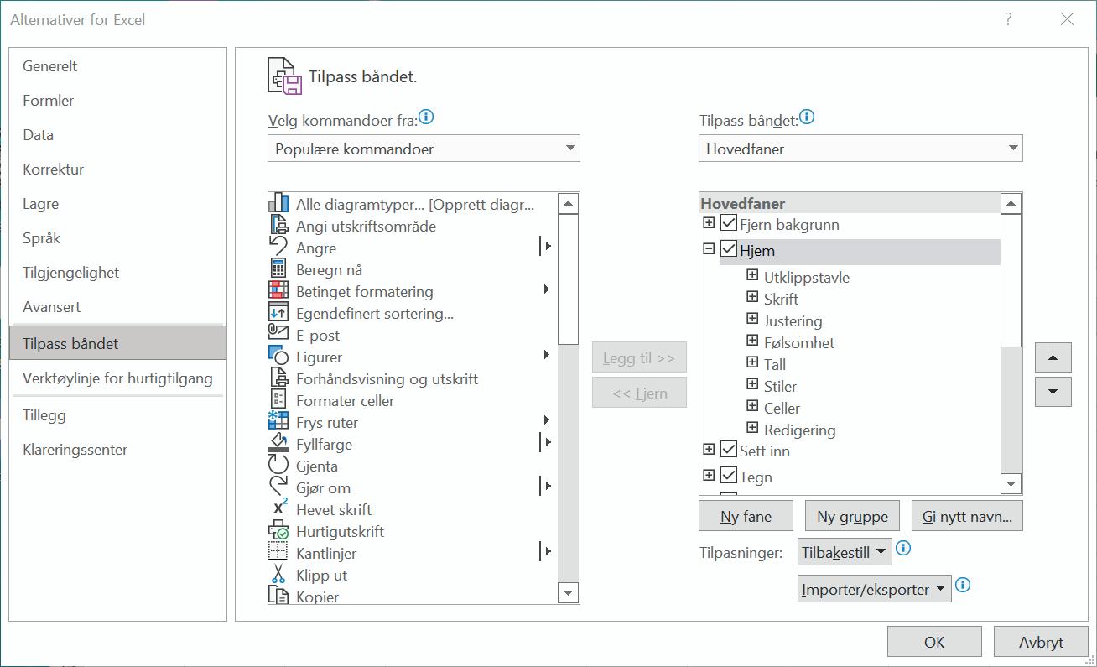Collapse the Hjem tab node
Screen dimensions: 1097x667
click(709, 249)
